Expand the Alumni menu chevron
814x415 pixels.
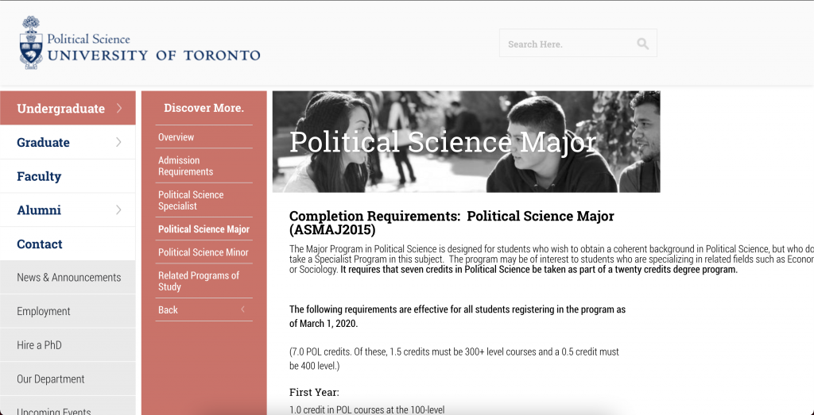pos(119,210)
